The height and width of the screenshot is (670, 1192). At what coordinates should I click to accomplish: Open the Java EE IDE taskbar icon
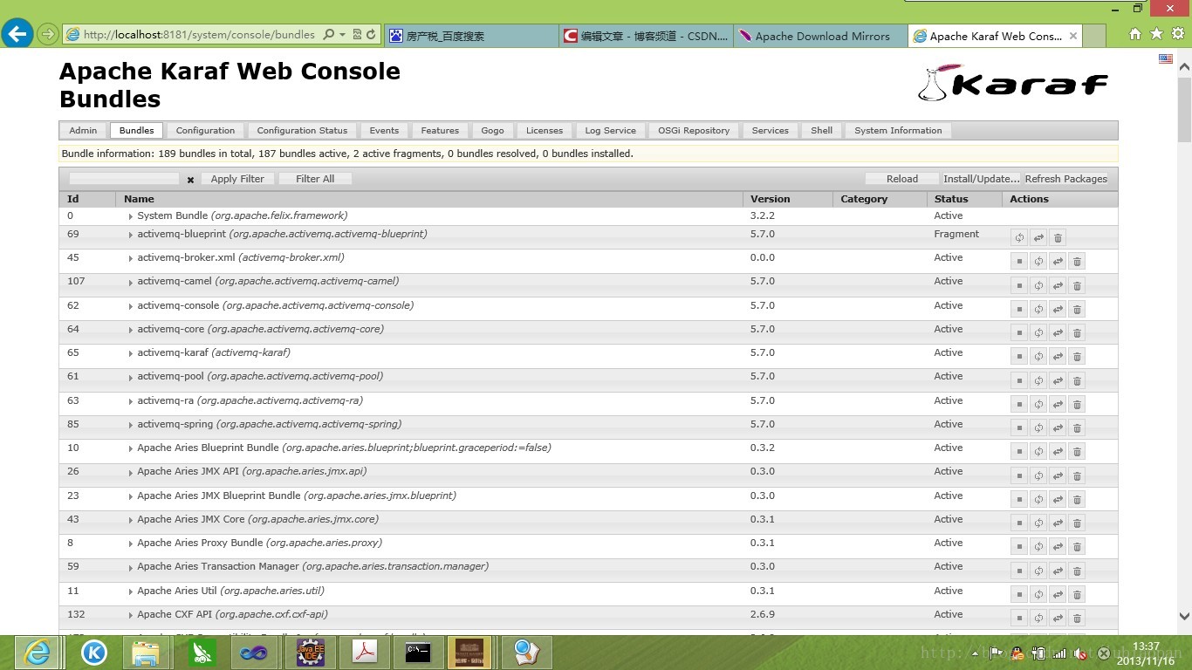click(x=310, y=653)
